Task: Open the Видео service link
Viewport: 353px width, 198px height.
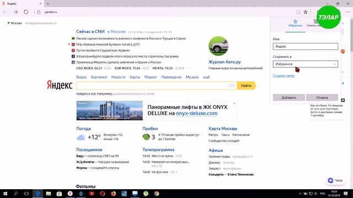Action: [82, 77]
